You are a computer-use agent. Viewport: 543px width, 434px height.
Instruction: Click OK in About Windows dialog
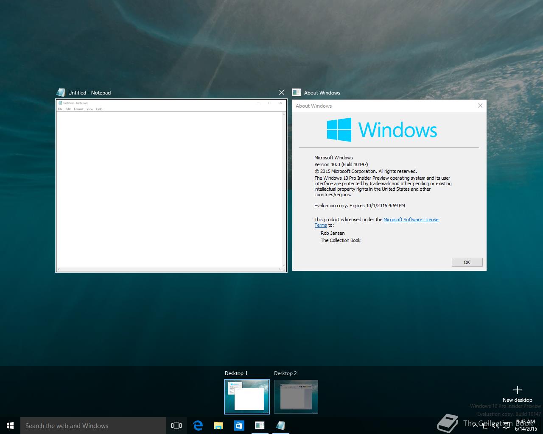tap(467, 262)
